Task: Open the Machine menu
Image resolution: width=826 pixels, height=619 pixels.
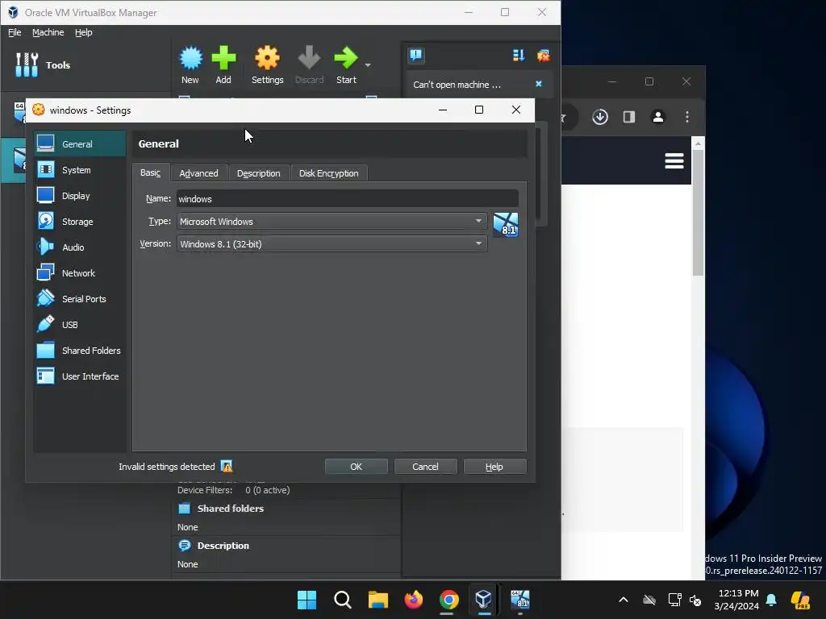Action: (x=48, y=32)
